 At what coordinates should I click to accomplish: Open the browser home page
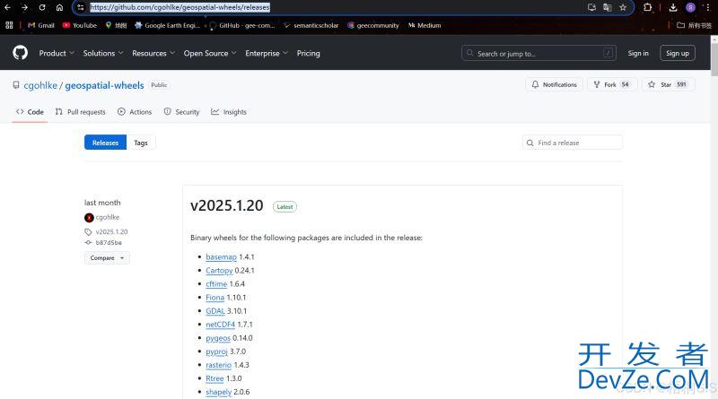[x=59, y=7]
